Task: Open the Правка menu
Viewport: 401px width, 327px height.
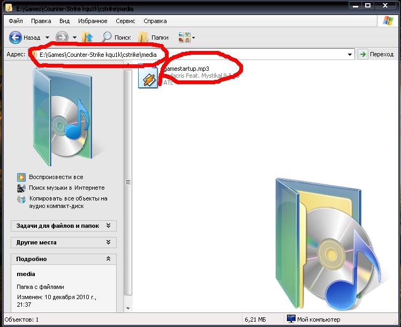Action: point(41,21)
